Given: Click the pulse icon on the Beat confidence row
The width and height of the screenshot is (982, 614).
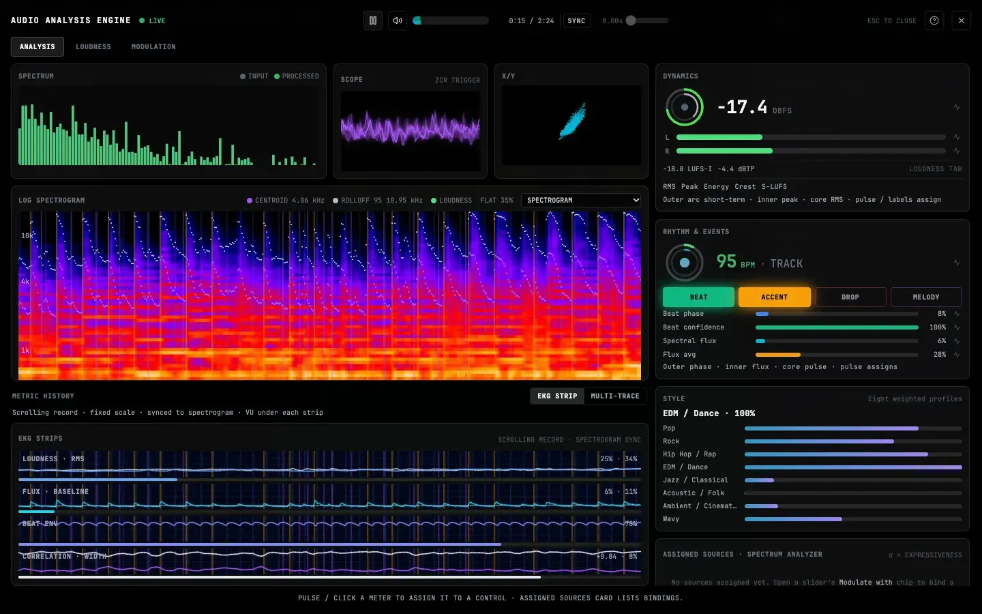Looking at the screenshot, I should click(x=957, y=327).
